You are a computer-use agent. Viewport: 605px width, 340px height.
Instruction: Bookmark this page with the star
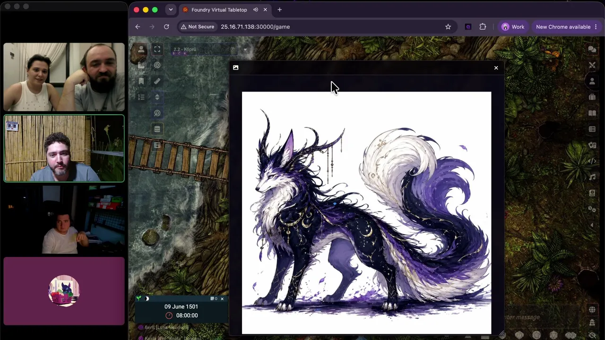tap(448, 27)
